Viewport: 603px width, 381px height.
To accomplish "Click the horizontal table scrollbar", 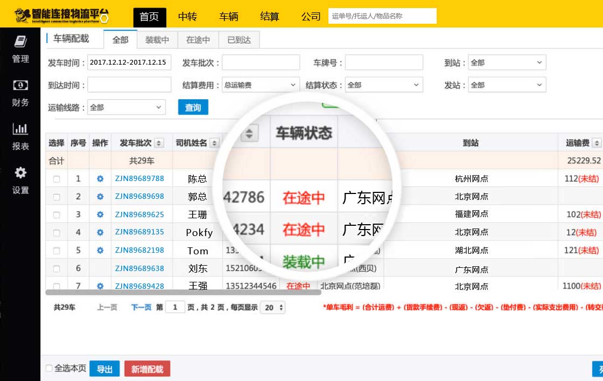I will click(x=183, y=292).
